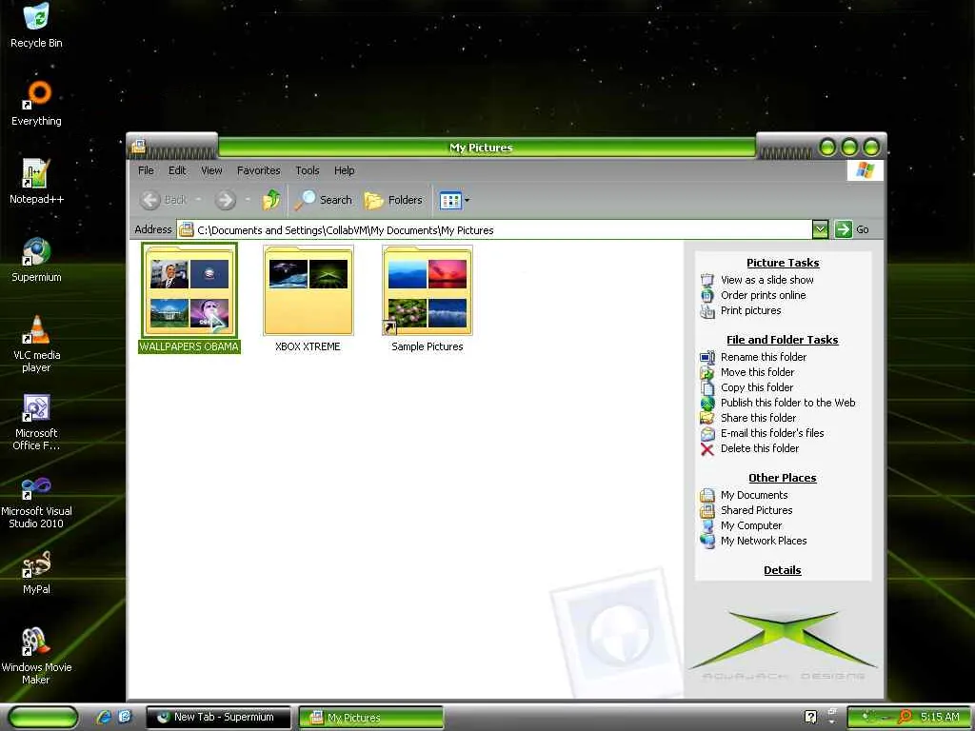The width and height of the screenshot is (975, 731).
Task: Click the Windows flag logo in Explorer
Action: (865, 170)
